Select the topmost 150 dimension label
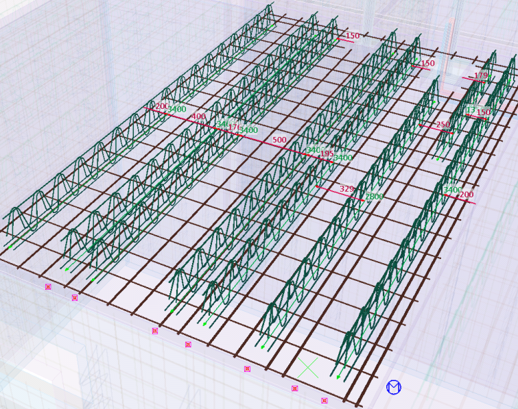This screenshot has width=518, height=409. [x=352, y=36]
